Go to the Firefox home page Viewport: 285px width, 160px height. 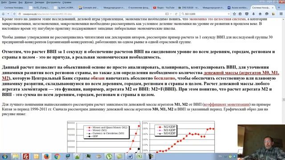tap(260, 14)
